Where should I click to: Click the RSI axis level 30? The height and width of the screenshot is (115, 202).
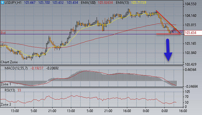pos(187,103)
